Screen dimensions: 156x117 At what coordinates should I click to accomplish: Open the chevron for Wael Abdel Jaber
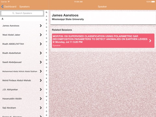(41, 35)
